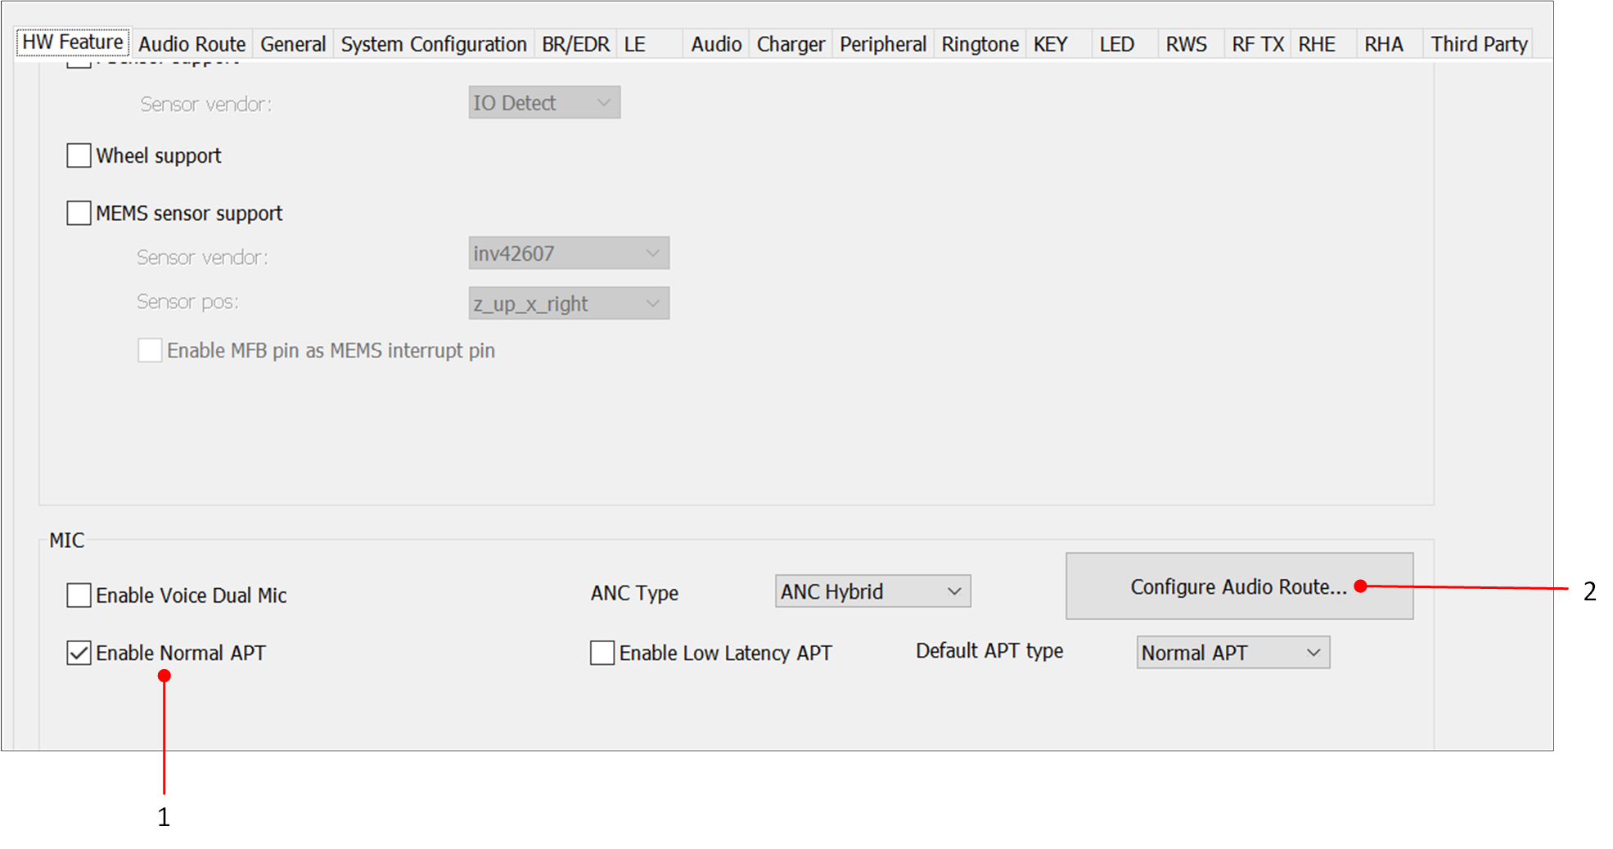Enable Voice Dual Mic checkbox
Screen dimensions: 1613x849
coord(79,595)
